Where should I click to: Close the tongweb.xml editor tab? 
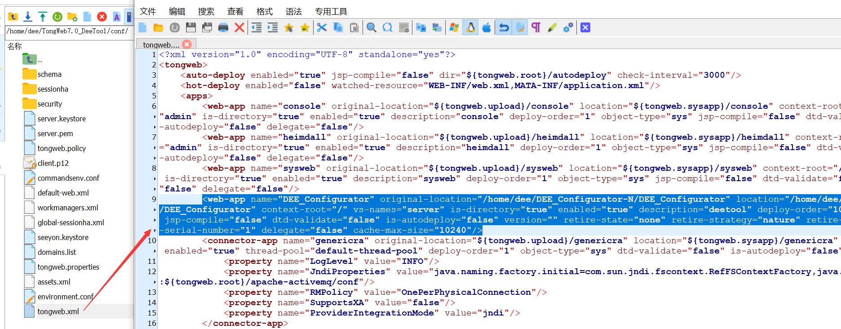187,44
